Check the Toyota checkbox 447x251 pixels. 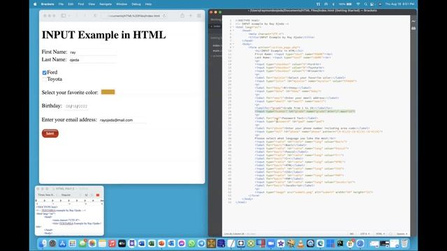45,79
